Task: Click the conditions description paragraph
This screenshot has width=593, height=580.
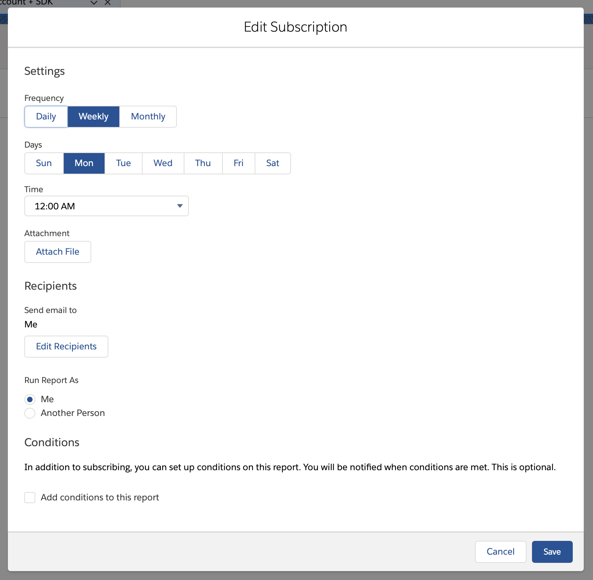Action: [x=290, y=467]
